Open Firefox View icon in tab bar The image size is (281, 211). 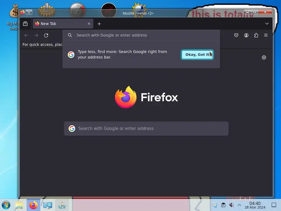point(25,24)
